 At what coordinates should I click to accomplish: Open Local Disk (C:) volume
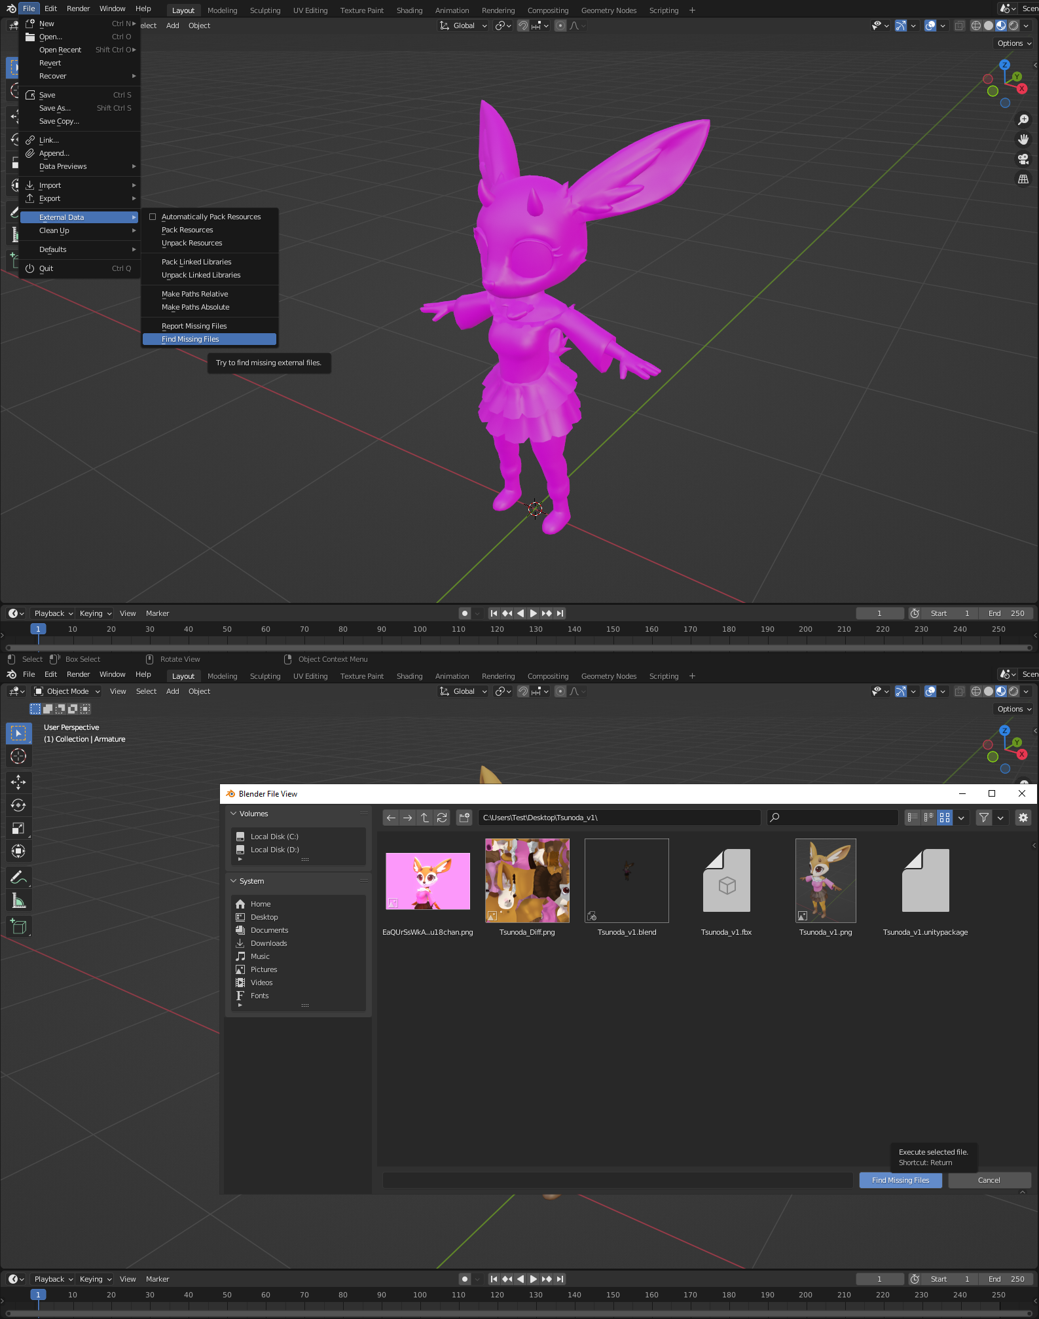point(298,837)
